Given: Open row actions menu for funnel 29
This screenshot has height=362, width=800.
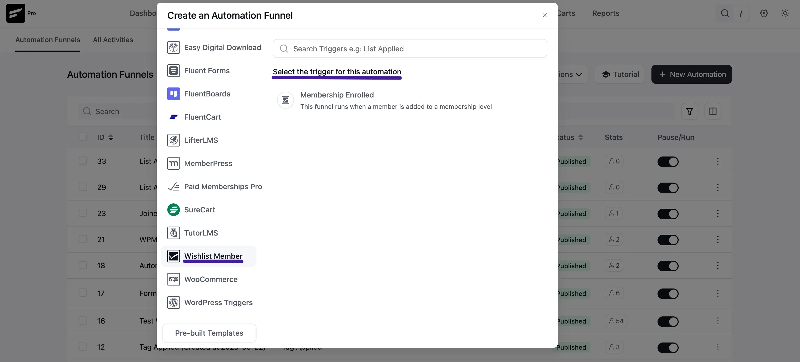Looking at the screenshot, I should tap(718, 187).
